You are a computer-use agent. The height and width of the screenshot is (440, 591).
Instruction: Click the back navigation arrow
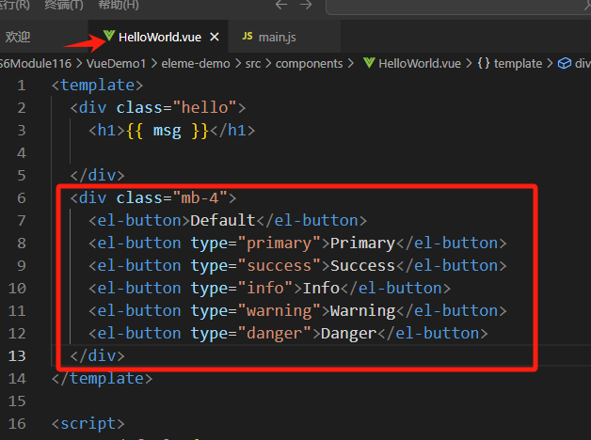click(279, 5)
